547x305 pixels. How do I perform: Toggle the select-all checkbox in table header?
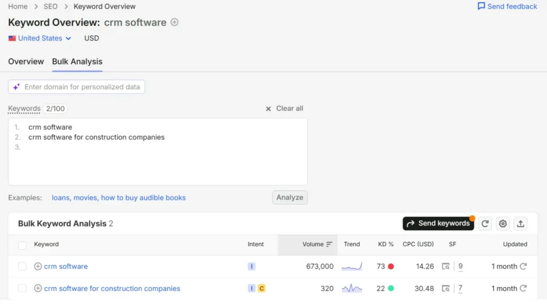pos(22,245)
